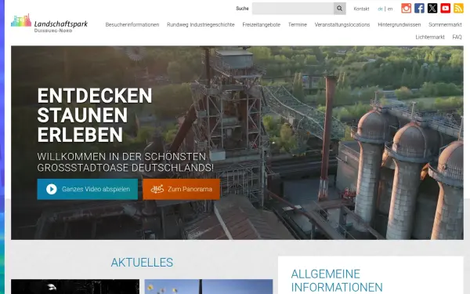Click the ENTDECKEN STAUNEN ERLEBEN headline

(95, 115)
